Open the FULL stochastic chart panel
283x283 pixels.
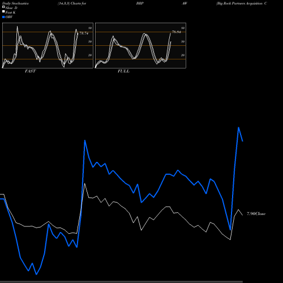coord(140,45)
